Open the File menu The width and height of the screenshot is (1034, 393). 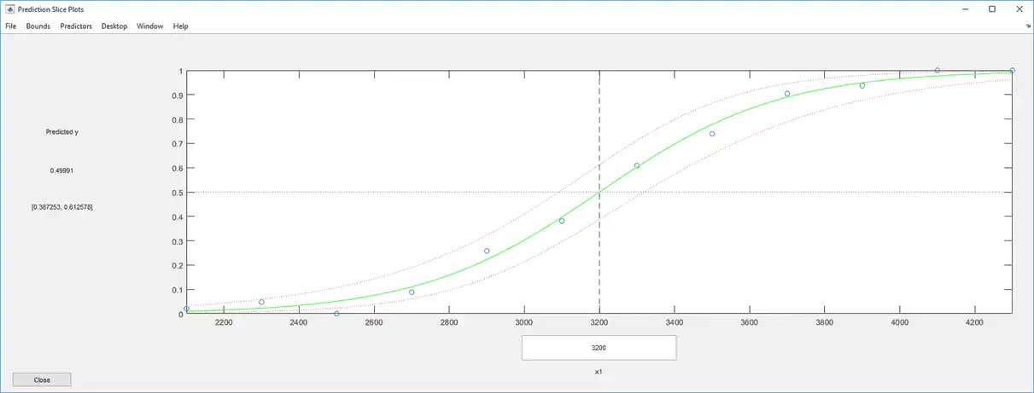(x=10, y=26)
